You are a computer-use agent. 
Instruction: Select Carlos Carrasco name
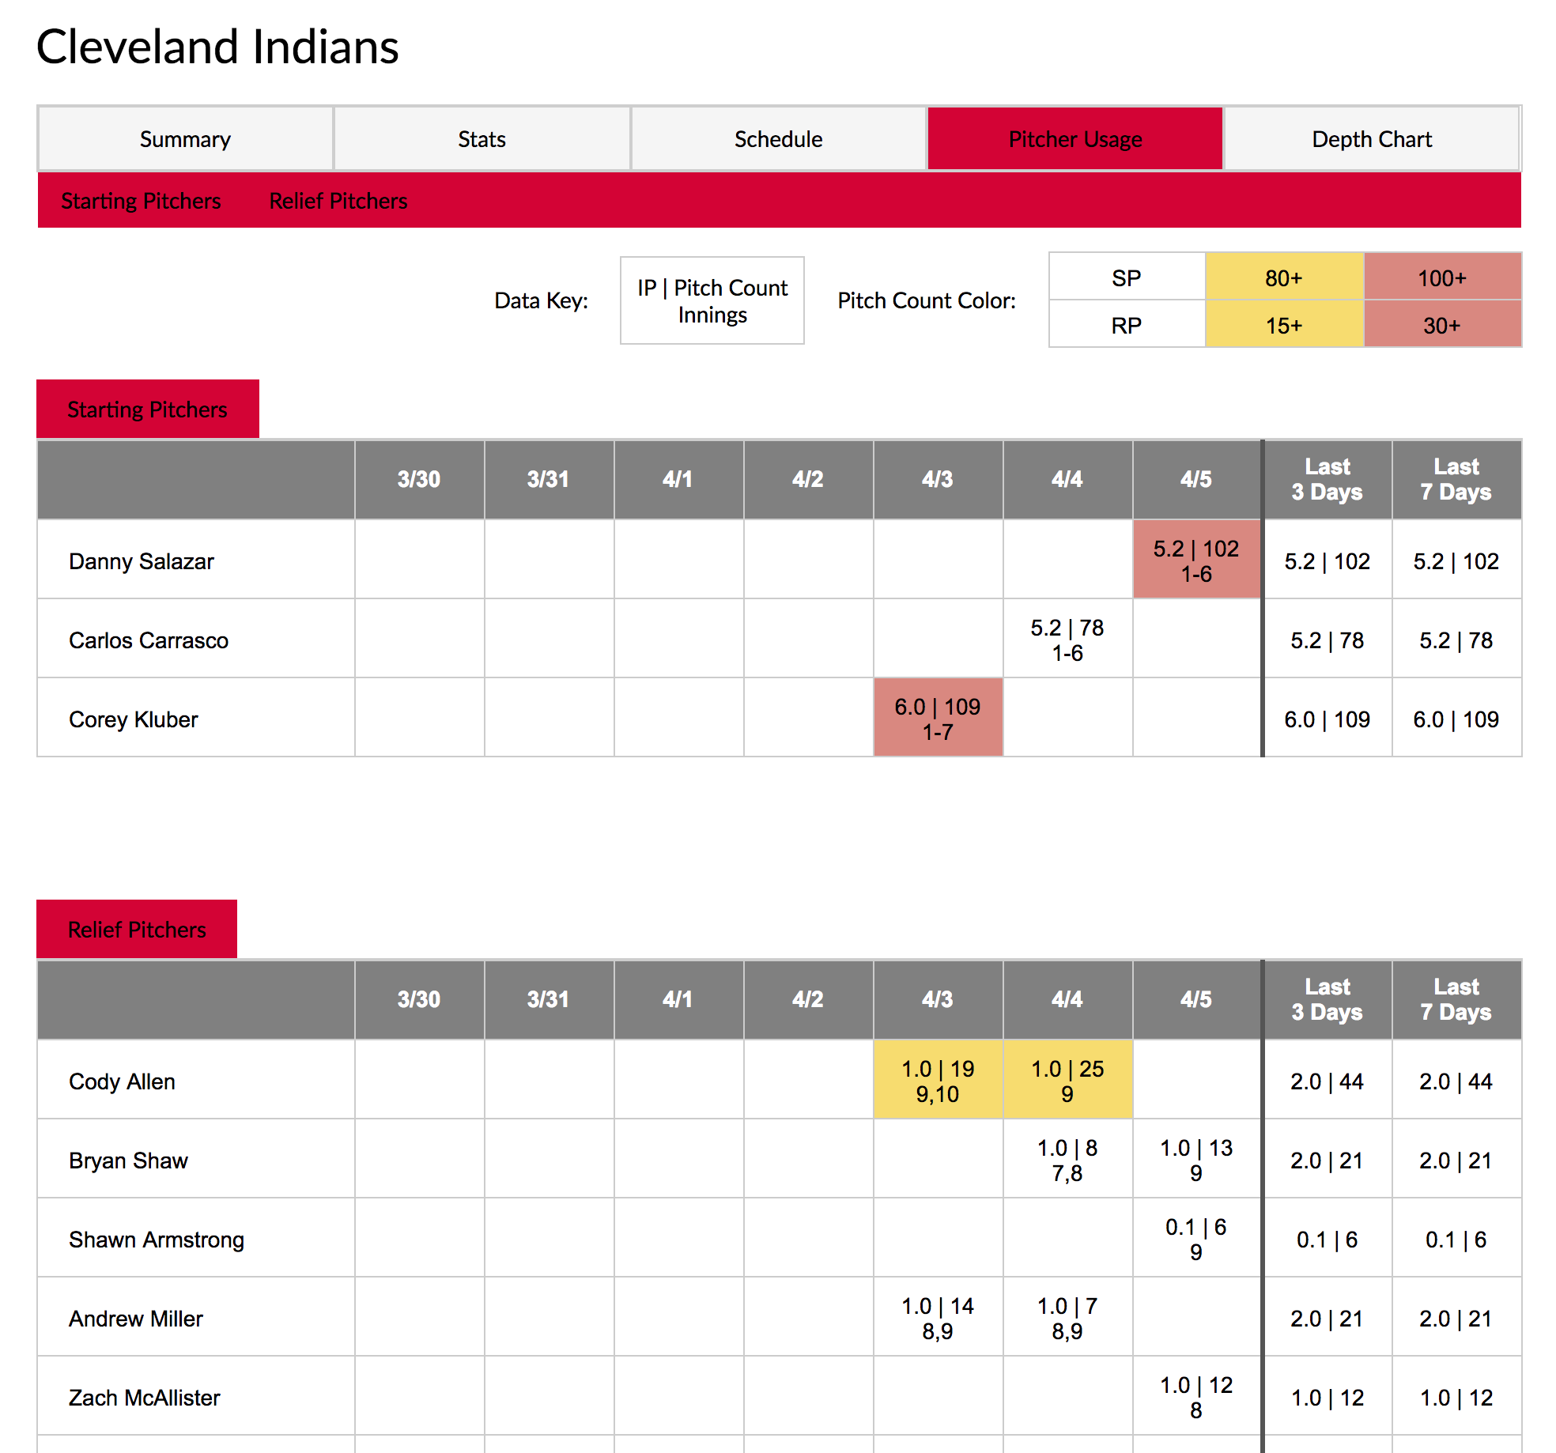[x=149, y=640]
